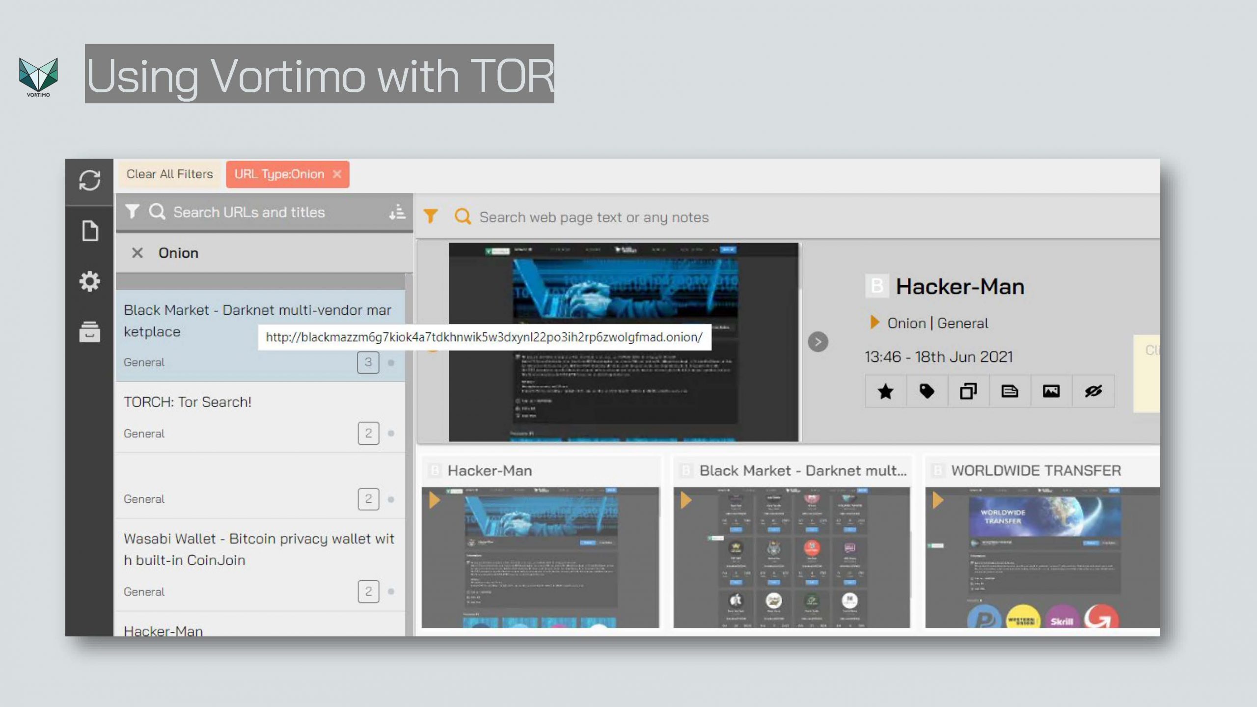Click the 13:46 - 18th Jun 2021 timestamp
Image resolution: width=1257 pixels, height=707 pixels.
click(938, 356)
